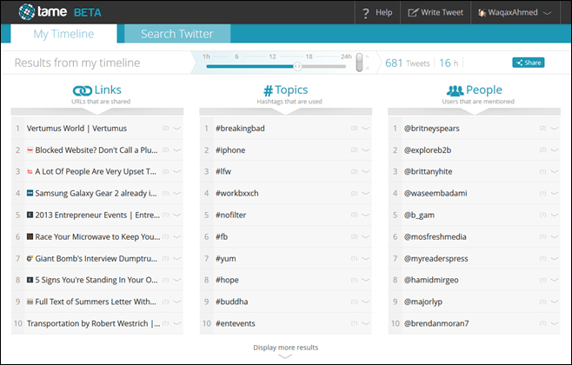
Task: Select the #yum hashtag
Action: pos(225,258)
